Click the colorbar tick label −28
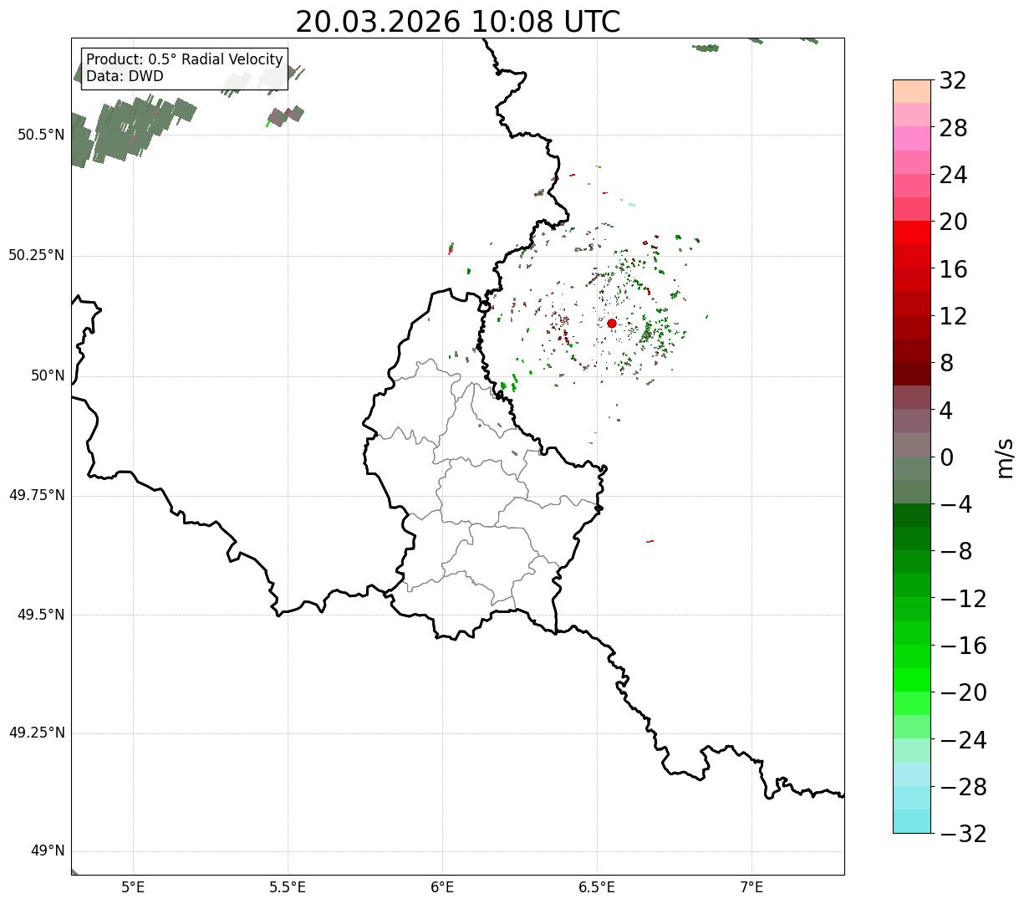 pyautogui.click(x=963, y=787)
